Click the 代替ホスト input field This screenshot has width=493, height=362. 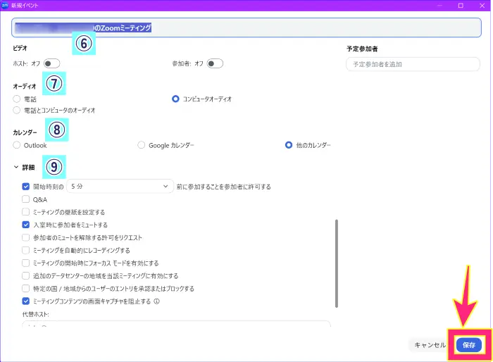(176, 324)
